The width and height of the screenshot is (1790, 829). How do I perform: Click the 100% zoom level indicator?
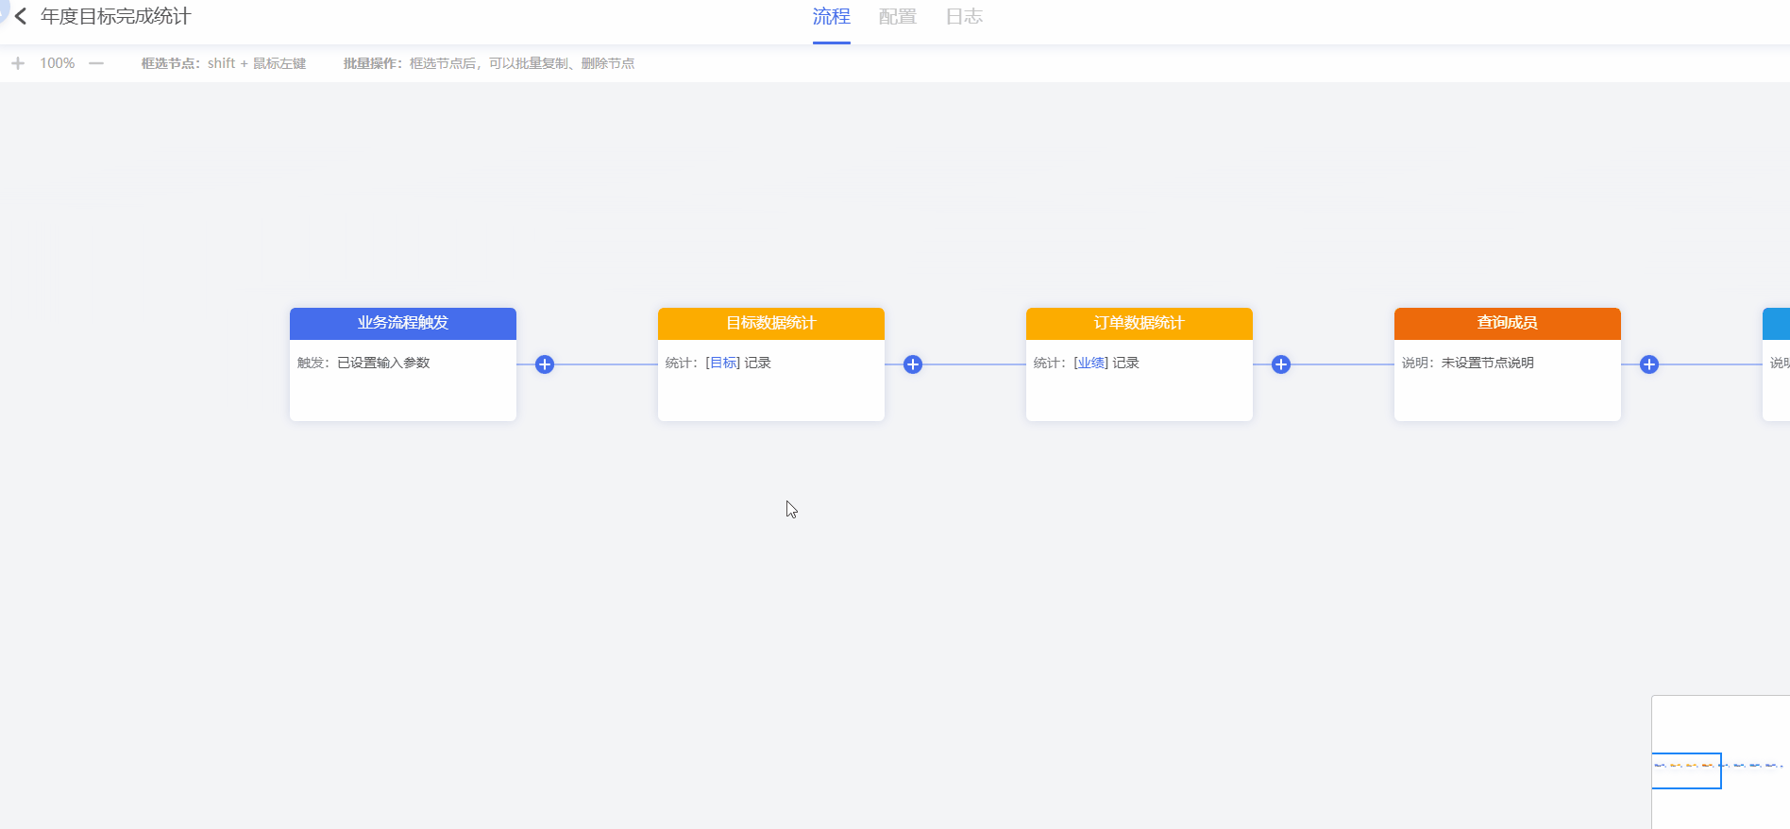coord(58,63)
